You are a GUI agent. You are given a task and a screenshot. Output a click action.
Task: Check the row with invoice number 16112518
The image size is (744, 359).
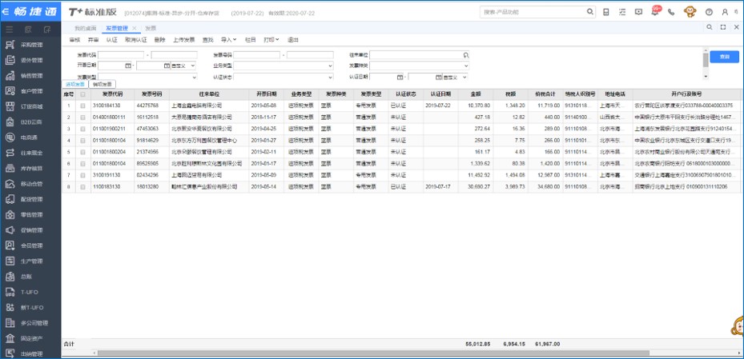(83, 117)
